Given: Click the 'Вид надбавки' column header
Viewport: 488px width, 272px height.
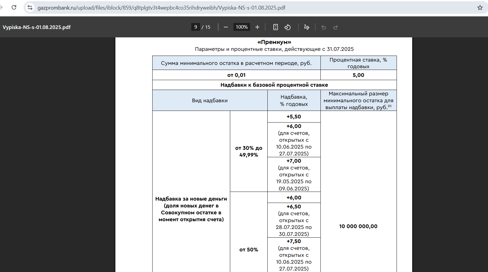Looking at the screenshot, I should [x=210, y=100].
